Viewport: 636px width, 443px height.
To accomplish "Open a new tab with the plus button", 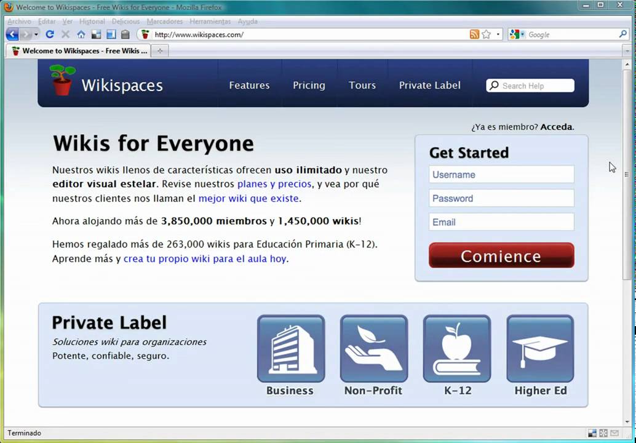I will click(x=160, y=51).
